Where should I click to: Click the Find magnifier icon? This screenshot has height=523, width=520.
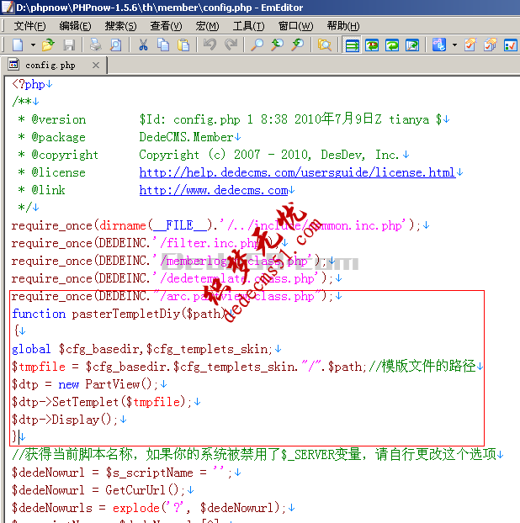click(x=257, y=45)
